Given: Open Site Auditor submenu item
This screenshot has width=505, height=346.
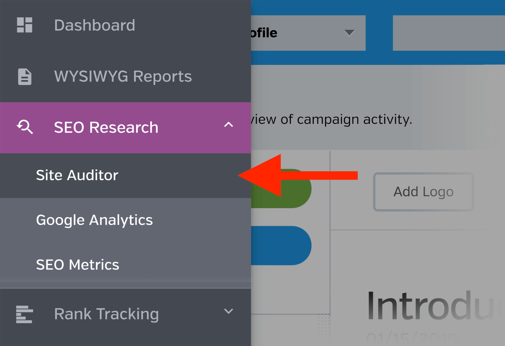Looking at the screenshot, I should click(125, 176).
